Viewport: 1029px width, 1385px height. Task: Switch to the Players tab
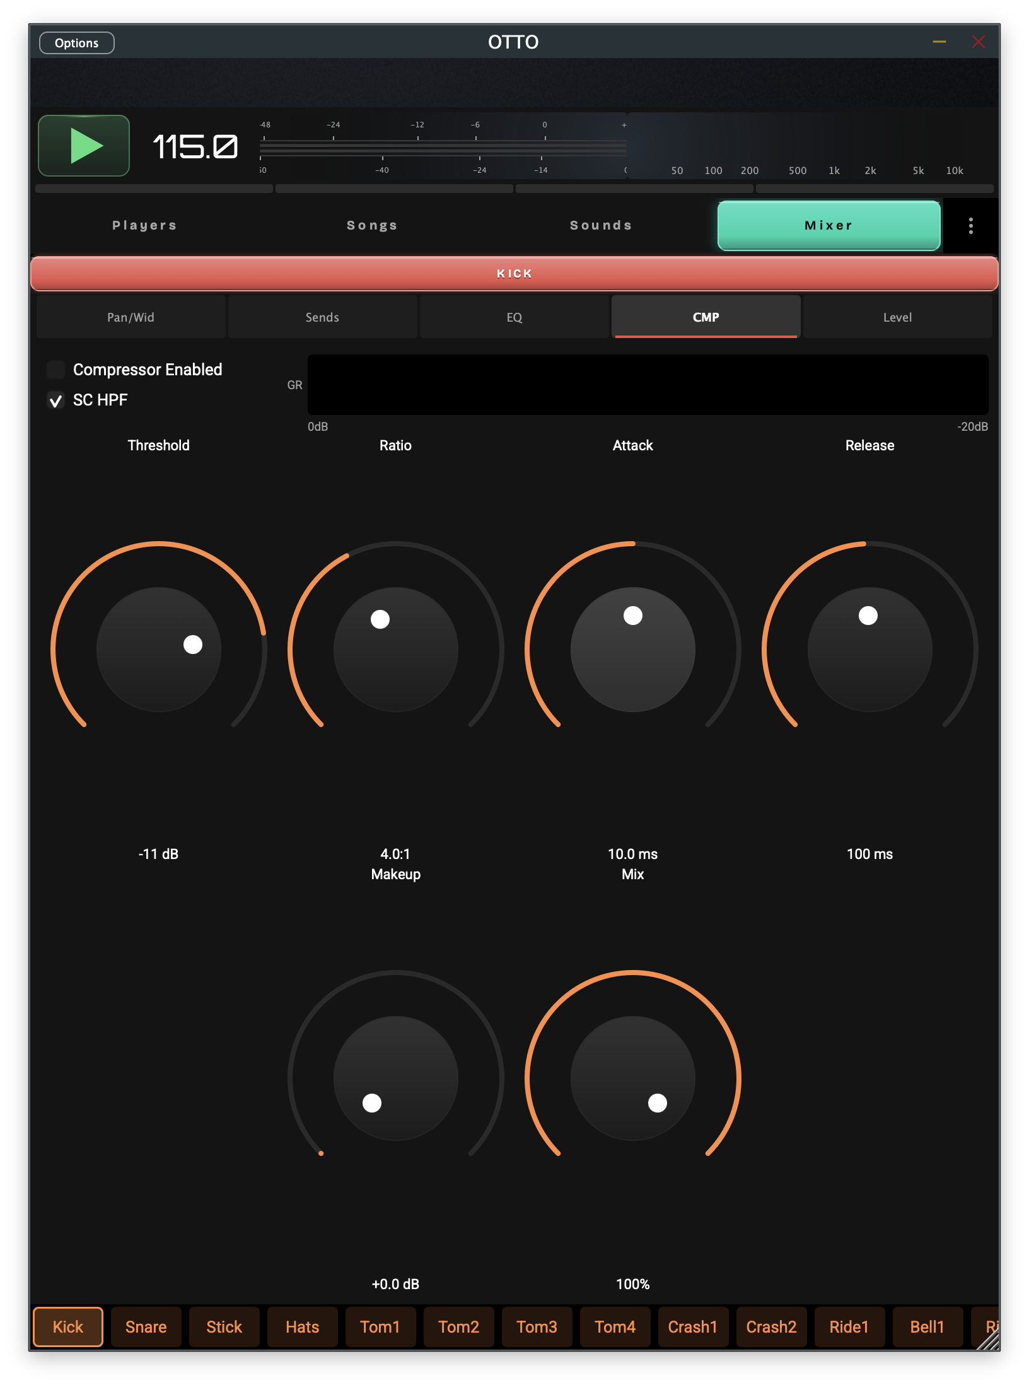point(144,225)
